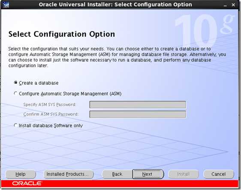This screenshot has width=241, height=190.
Task: Cancel the Oracle installation
Action: (x=219, y=174)
